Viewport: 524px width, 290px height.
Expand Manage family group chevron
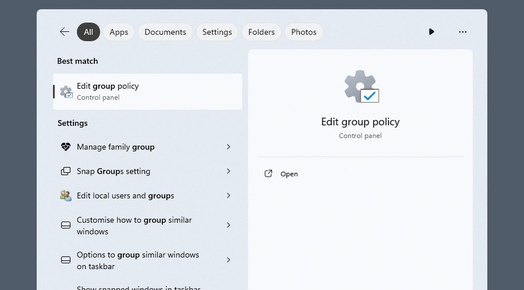pyautogui.click(x=229, y=147)
